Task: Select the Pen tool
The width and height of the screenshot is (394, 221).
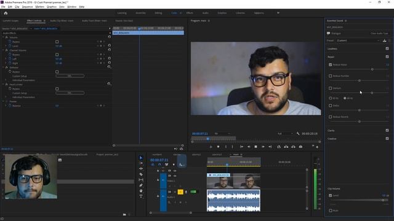Action: 141,185
